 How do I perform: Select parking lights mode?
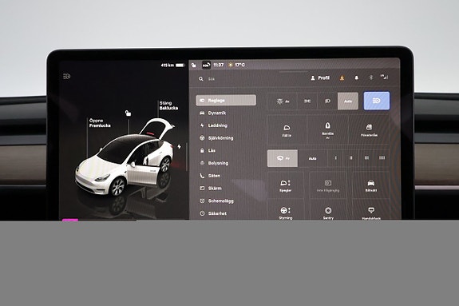pos(307,101)
